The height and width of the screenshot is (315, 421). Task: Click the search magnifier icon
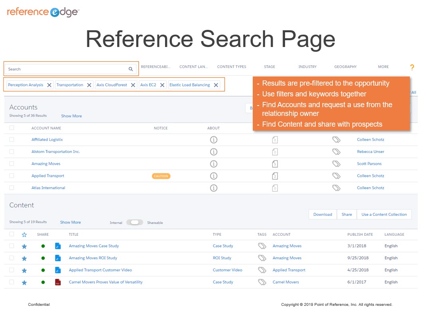[130, 69]
